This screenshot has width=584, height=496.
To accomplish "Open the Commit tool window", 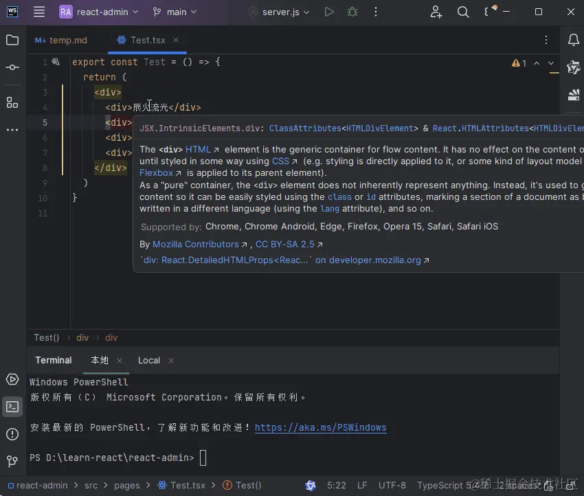I will point(12,67).
